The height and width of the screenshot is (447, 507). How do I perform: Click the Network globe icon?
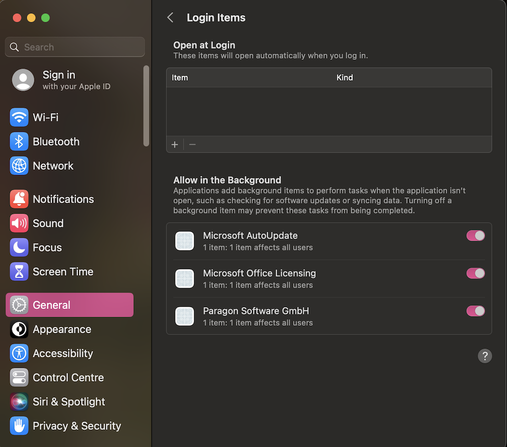(x=19, y=166)
